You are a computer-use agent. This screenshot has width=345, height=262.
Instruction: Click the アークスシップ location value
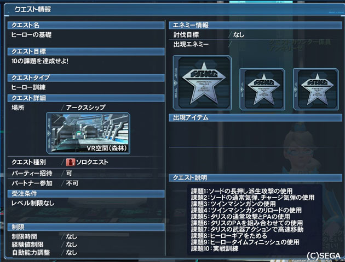(86, 108)
